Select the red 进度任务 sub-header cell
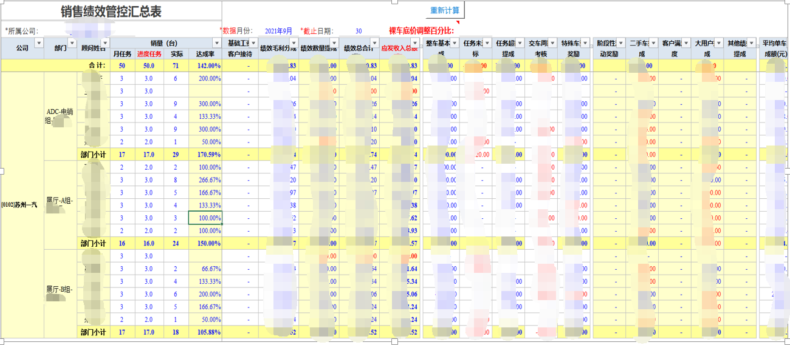Image resolution: width=790 pixels, height=345 pixels. coord(149,53)
